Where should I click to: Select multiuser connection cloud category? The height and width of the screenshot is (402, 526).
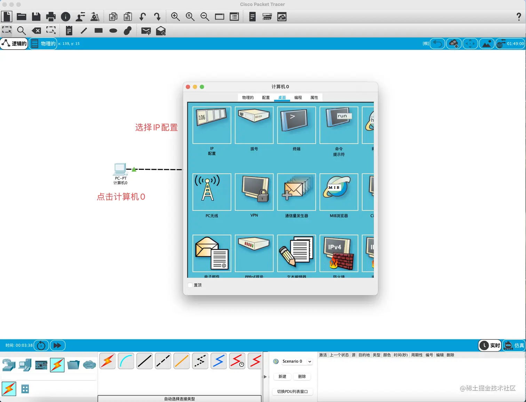click(x=89, y=365)
